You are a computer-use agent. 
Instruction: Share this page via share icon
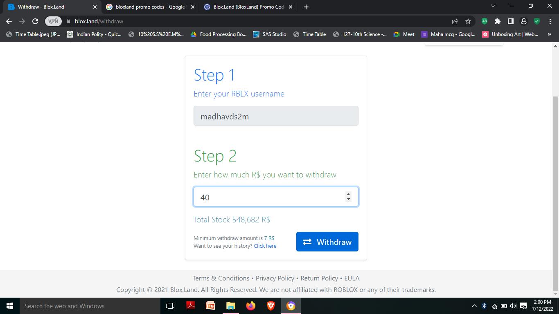pos(455,21)
